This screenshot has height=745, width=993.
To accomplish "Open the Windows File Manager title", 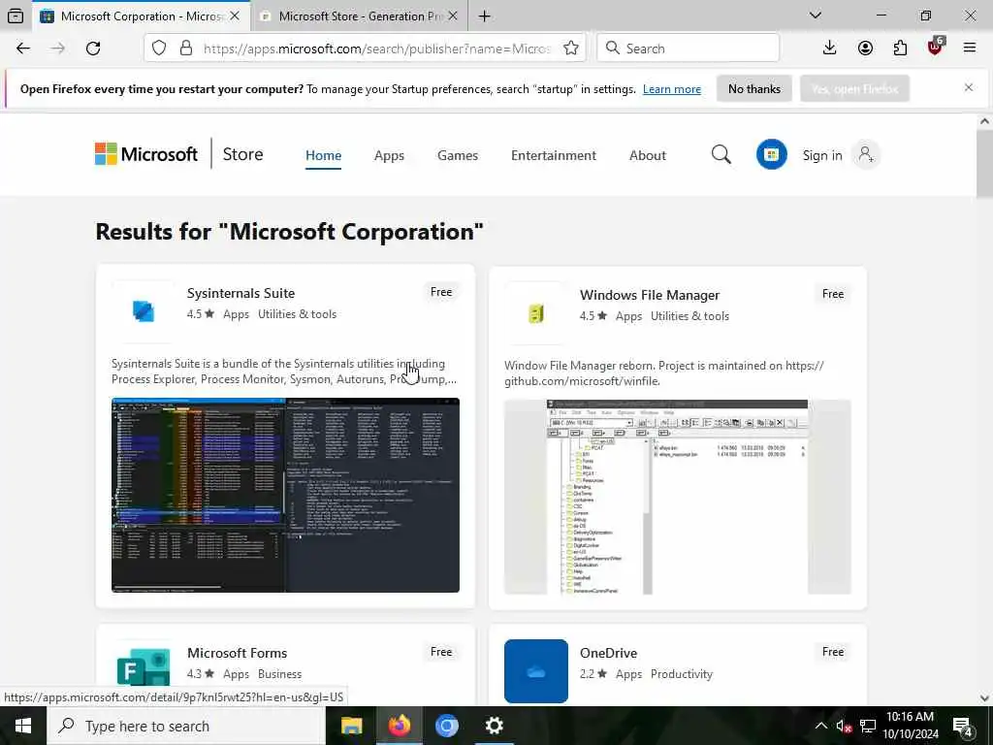I will (x=649, y=295).
